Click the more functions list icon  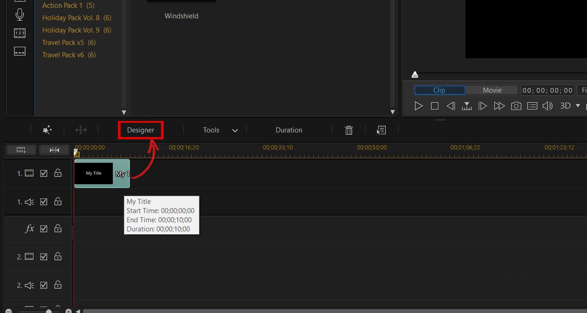(x=382, y=130)
